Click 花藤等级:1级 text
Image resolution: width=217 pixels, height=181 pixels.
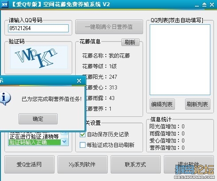coord(99,66)
